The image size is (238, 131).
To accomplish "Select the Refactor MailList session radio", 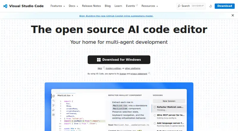I will pos(155,107).
